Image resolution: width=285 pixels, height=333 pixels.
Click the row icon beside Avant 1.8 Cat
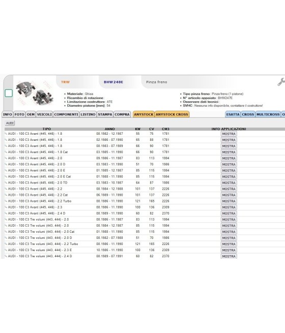(6, 152)
